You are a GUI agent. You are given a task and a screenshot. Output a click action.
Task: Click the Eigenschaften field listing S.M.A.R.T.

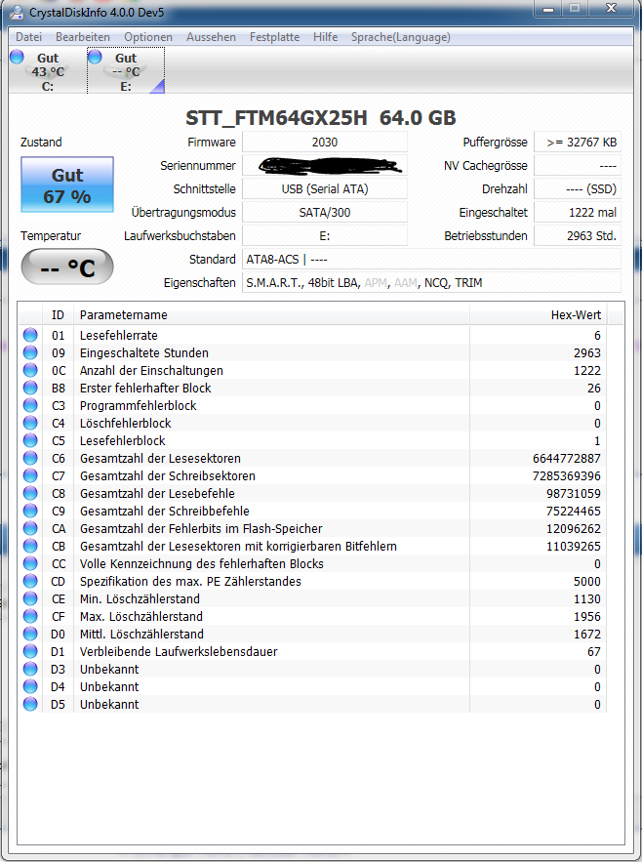pyautogui.click(x=431, y=282)
